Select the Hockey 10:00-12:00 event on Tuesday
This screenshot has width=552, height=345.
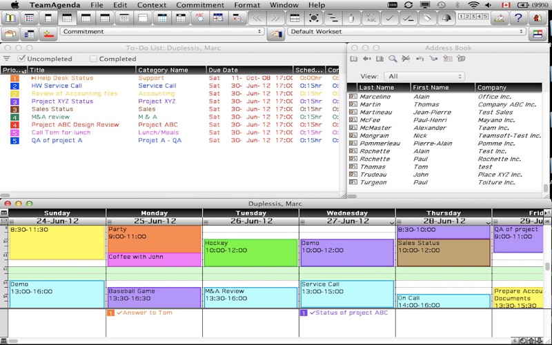tap(250, 253)
